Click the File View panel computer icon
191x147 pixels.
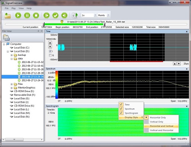point(6,38)
